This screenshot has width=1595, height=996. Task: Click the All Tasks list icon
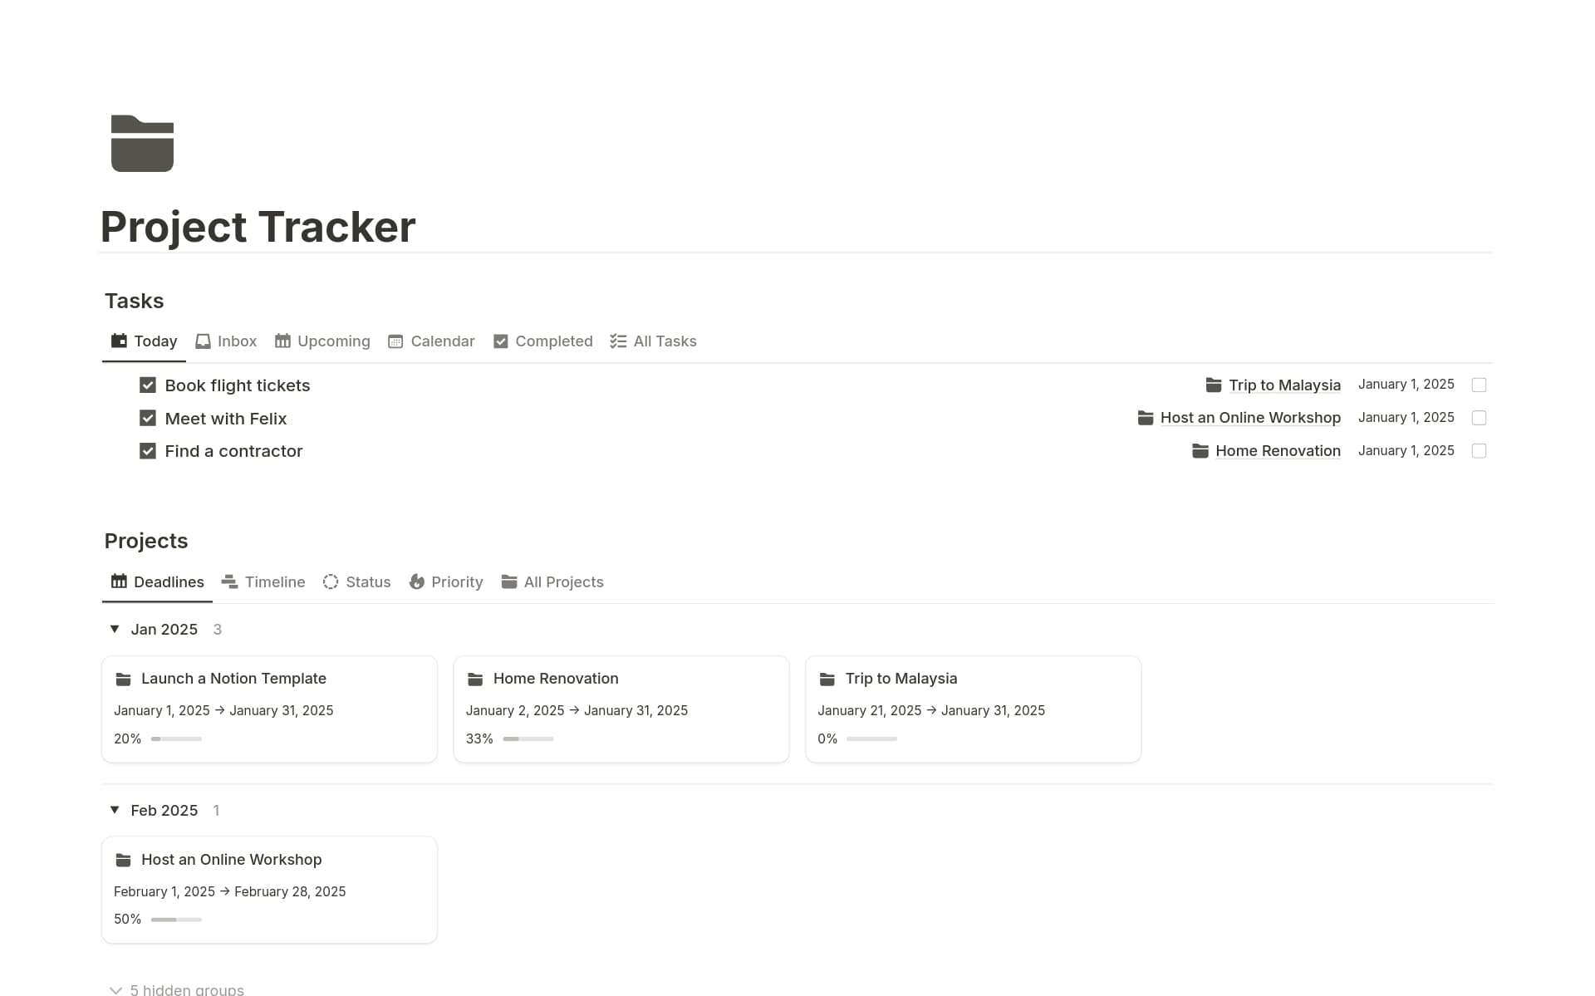pyautogui.click(x=616, y=341)
